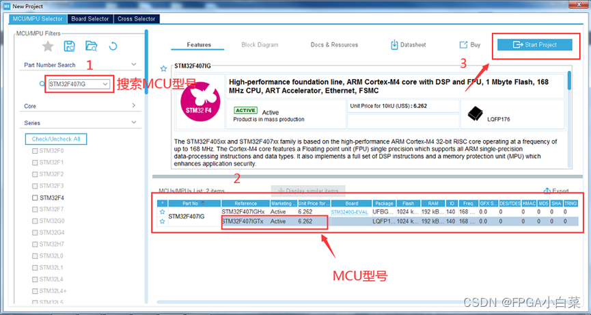Click the ACTIVE status badge
The width and height of the screenshot is (591, 315).
245,111
